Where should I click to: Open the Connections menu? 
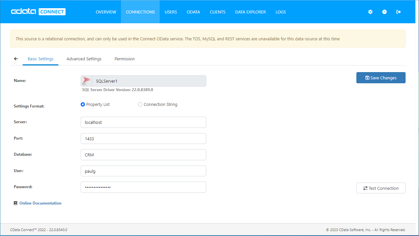(140, 12)
